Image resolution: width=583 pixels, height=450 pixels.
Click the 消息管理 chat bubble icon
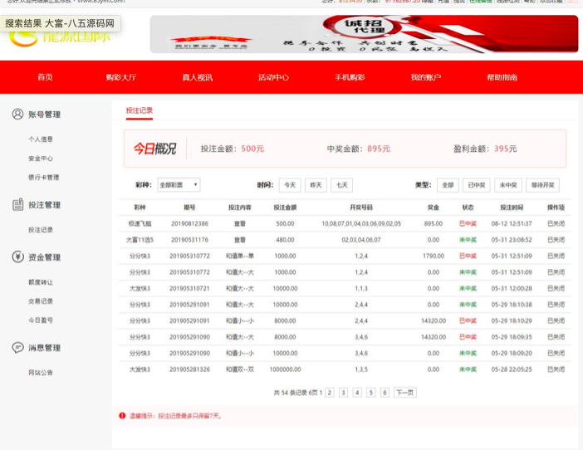(x=17, y=348)
